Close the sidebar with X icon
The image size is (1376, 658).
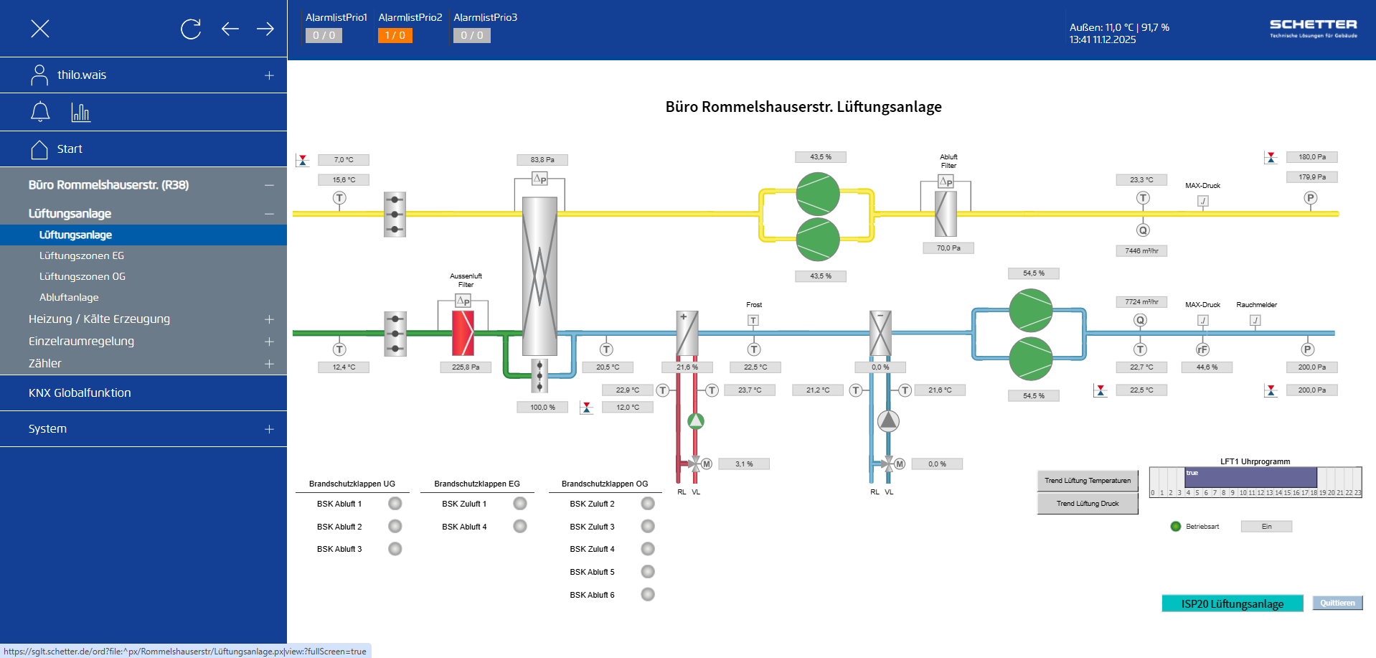tap(40, 29)
